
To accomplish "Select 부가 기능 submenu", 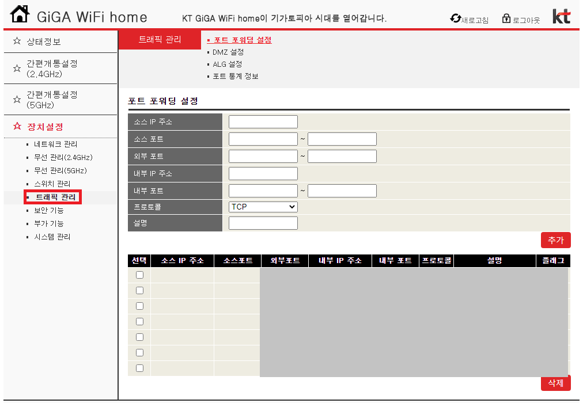I will (49, 223).
